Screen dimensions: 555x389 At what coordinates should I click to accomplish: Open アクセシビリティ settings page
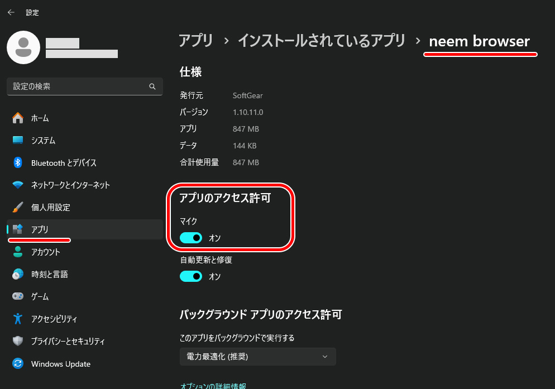(85, 319)
